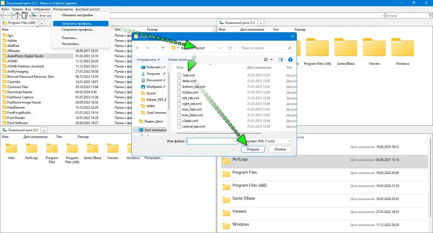Open the view mode dropdown in dialog
433x233 pixels.
[271, 59]
